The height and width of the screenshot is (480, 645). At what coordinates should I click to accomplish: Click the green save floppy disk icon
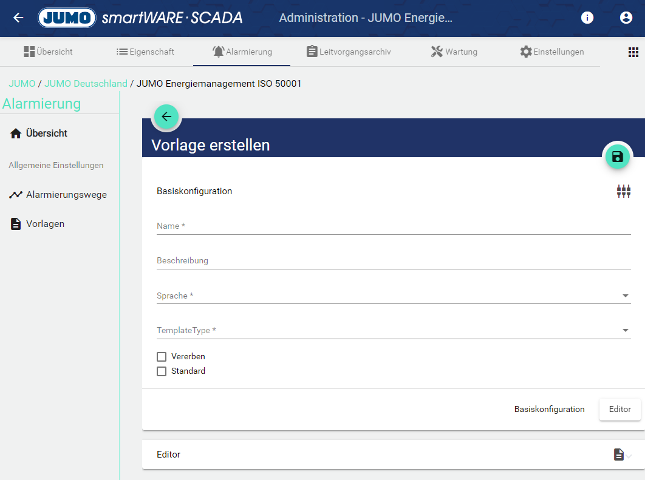pos(618,157)
